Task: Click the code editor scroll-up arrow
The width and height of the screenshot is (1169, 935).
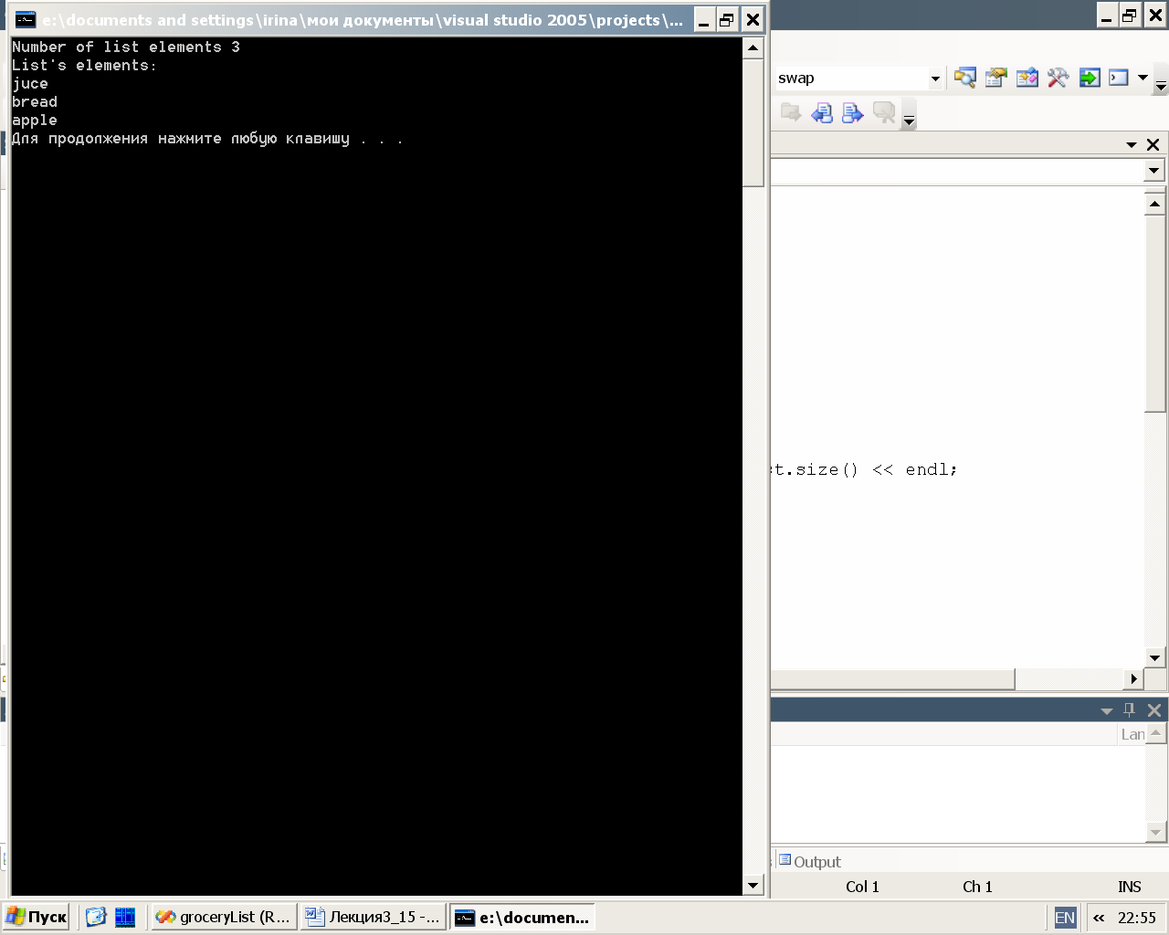Action: coord(1154,204)
